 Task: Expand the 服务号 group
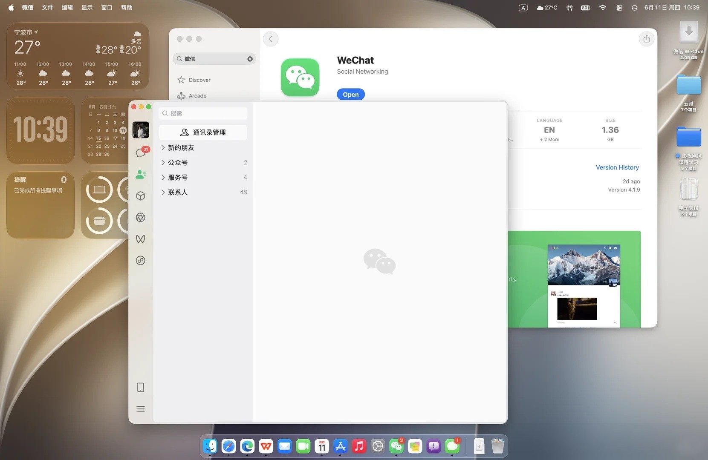pos(203,177)
